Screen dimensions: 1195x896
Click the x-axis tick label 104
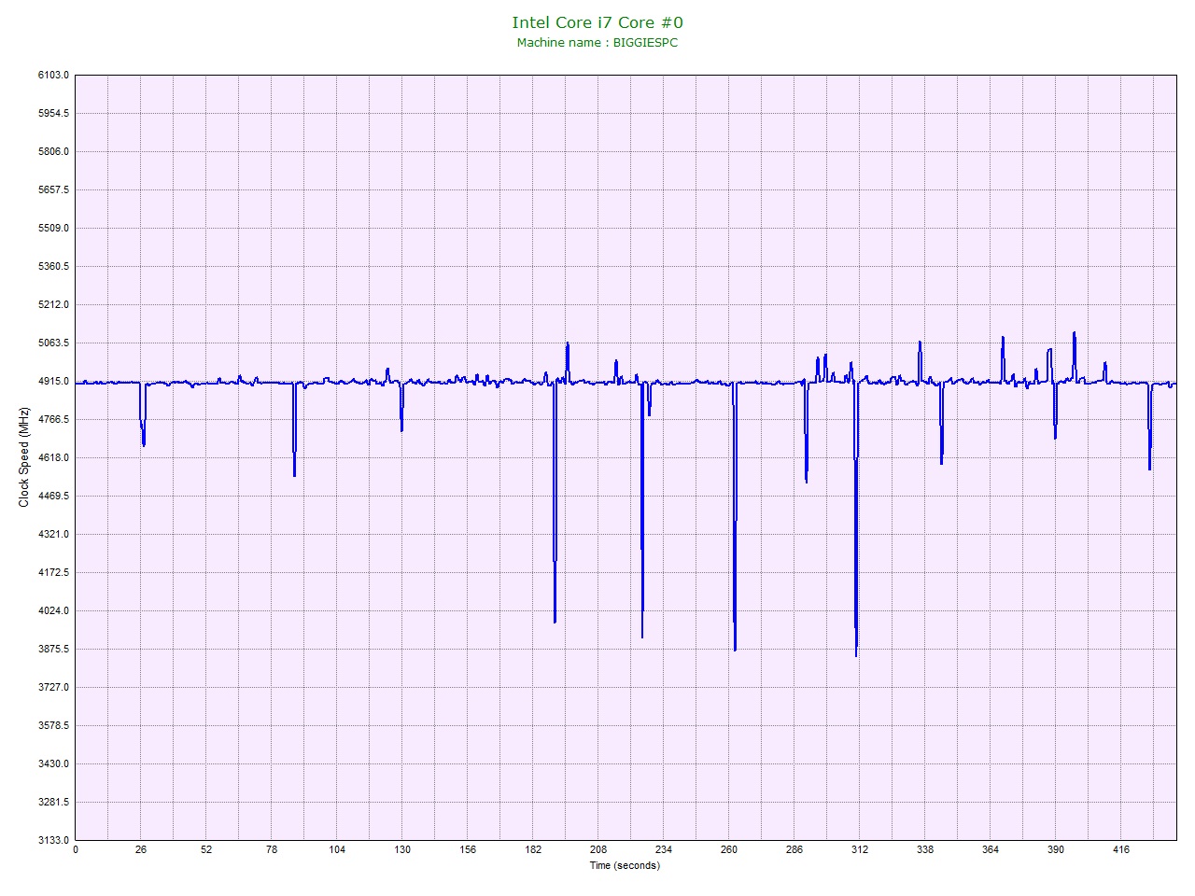point(337,849)
